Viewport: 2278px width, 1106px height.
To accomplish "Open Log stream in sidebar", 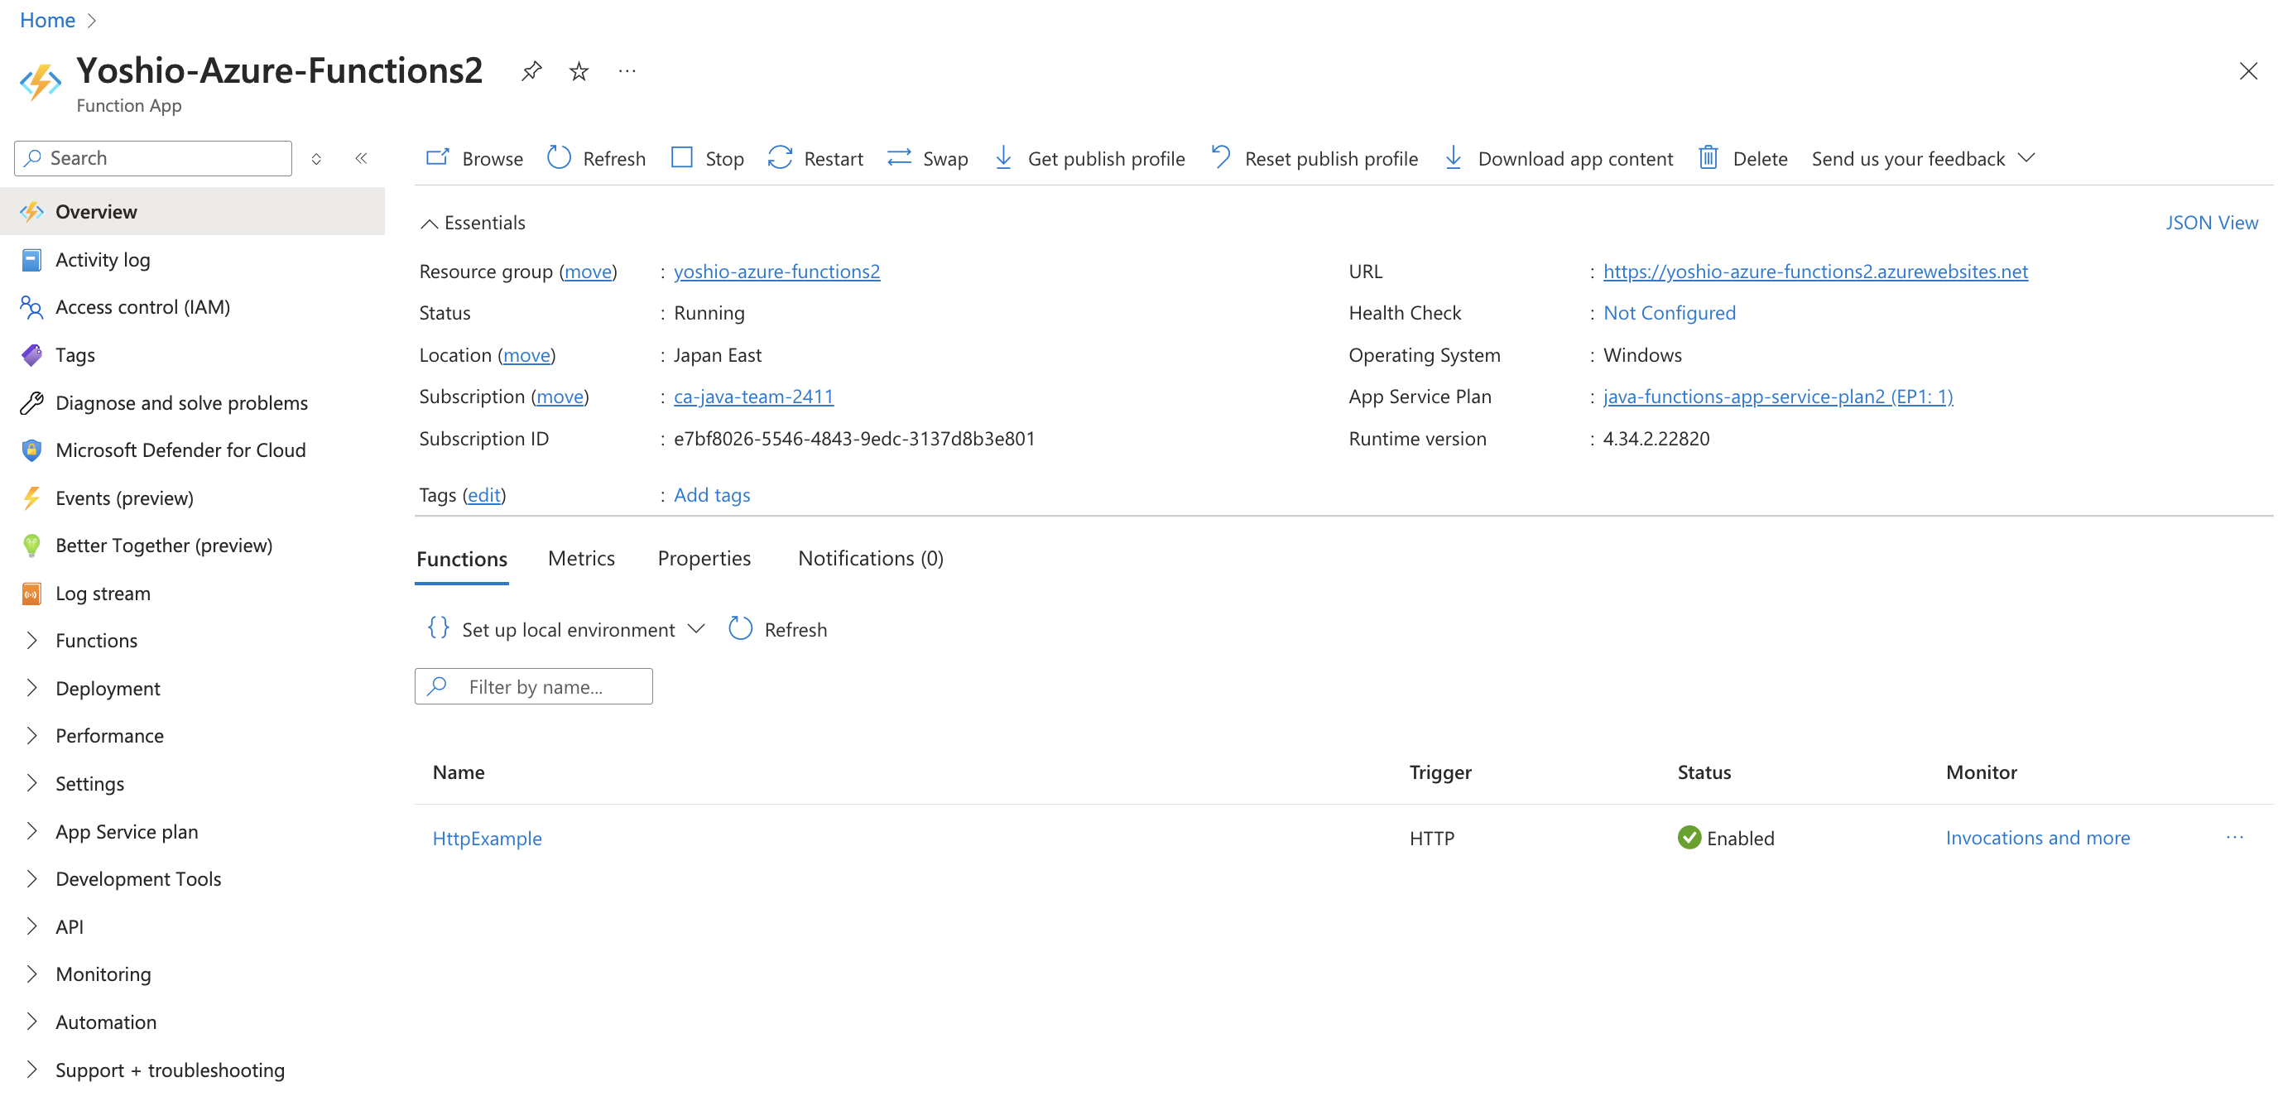I will coord(103,594).
